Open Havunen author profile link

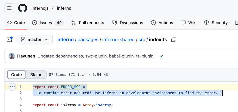pyautogui.click(x=26, y=56)
